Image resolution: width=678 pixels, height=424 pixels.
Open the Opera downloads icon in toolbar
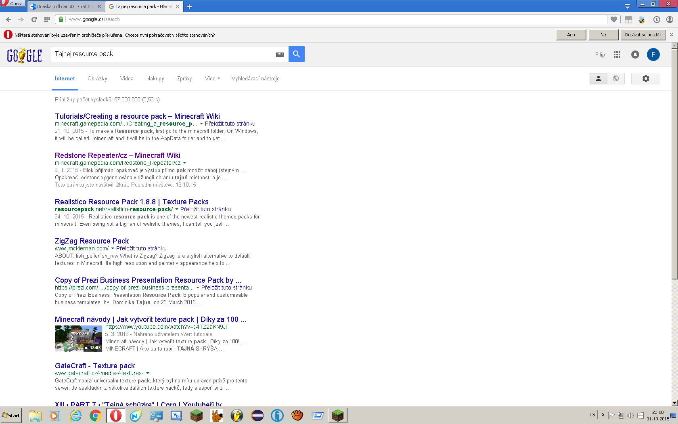pyautogui.click(x=657, y=19)
